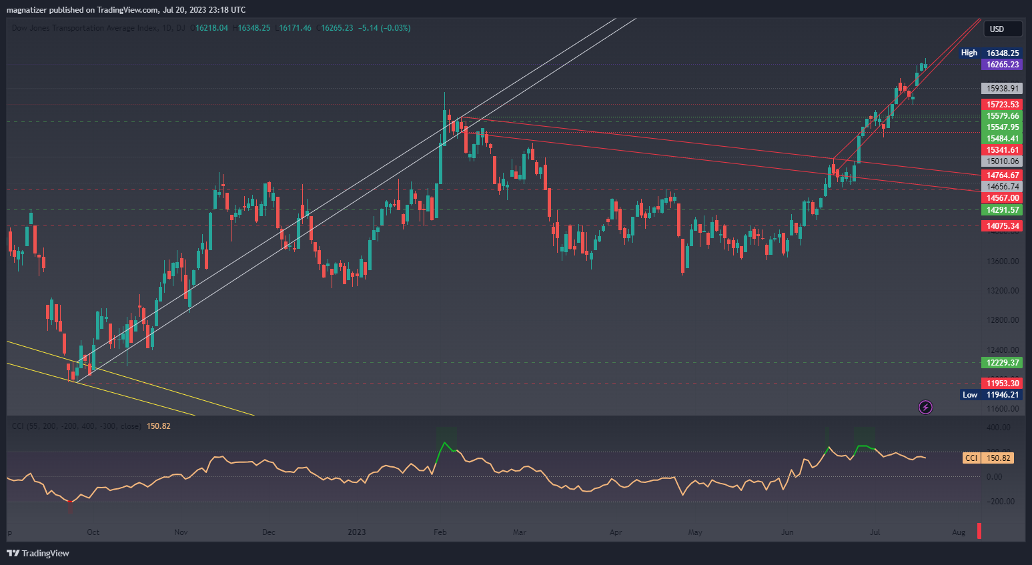Select the red 15723.53 price level label
Viewport: 1032px width, 565px height.
pyautogui.click(x=1002, y=105)
